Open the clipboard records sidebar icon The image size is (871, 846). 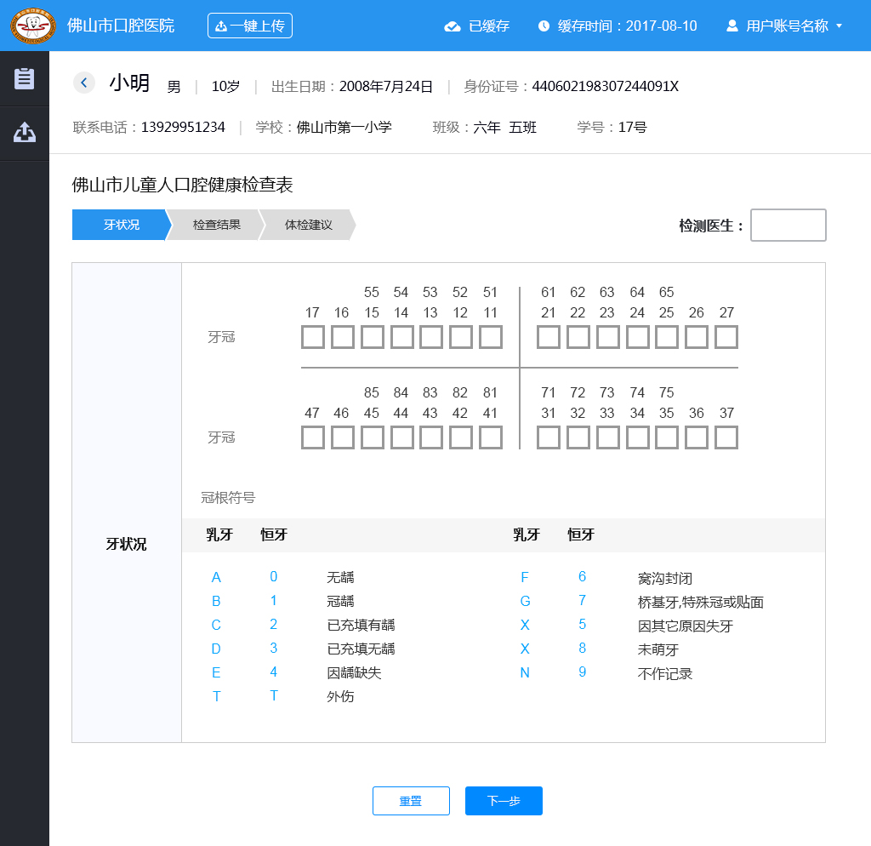pyautogui.click(x=25, y=78)
